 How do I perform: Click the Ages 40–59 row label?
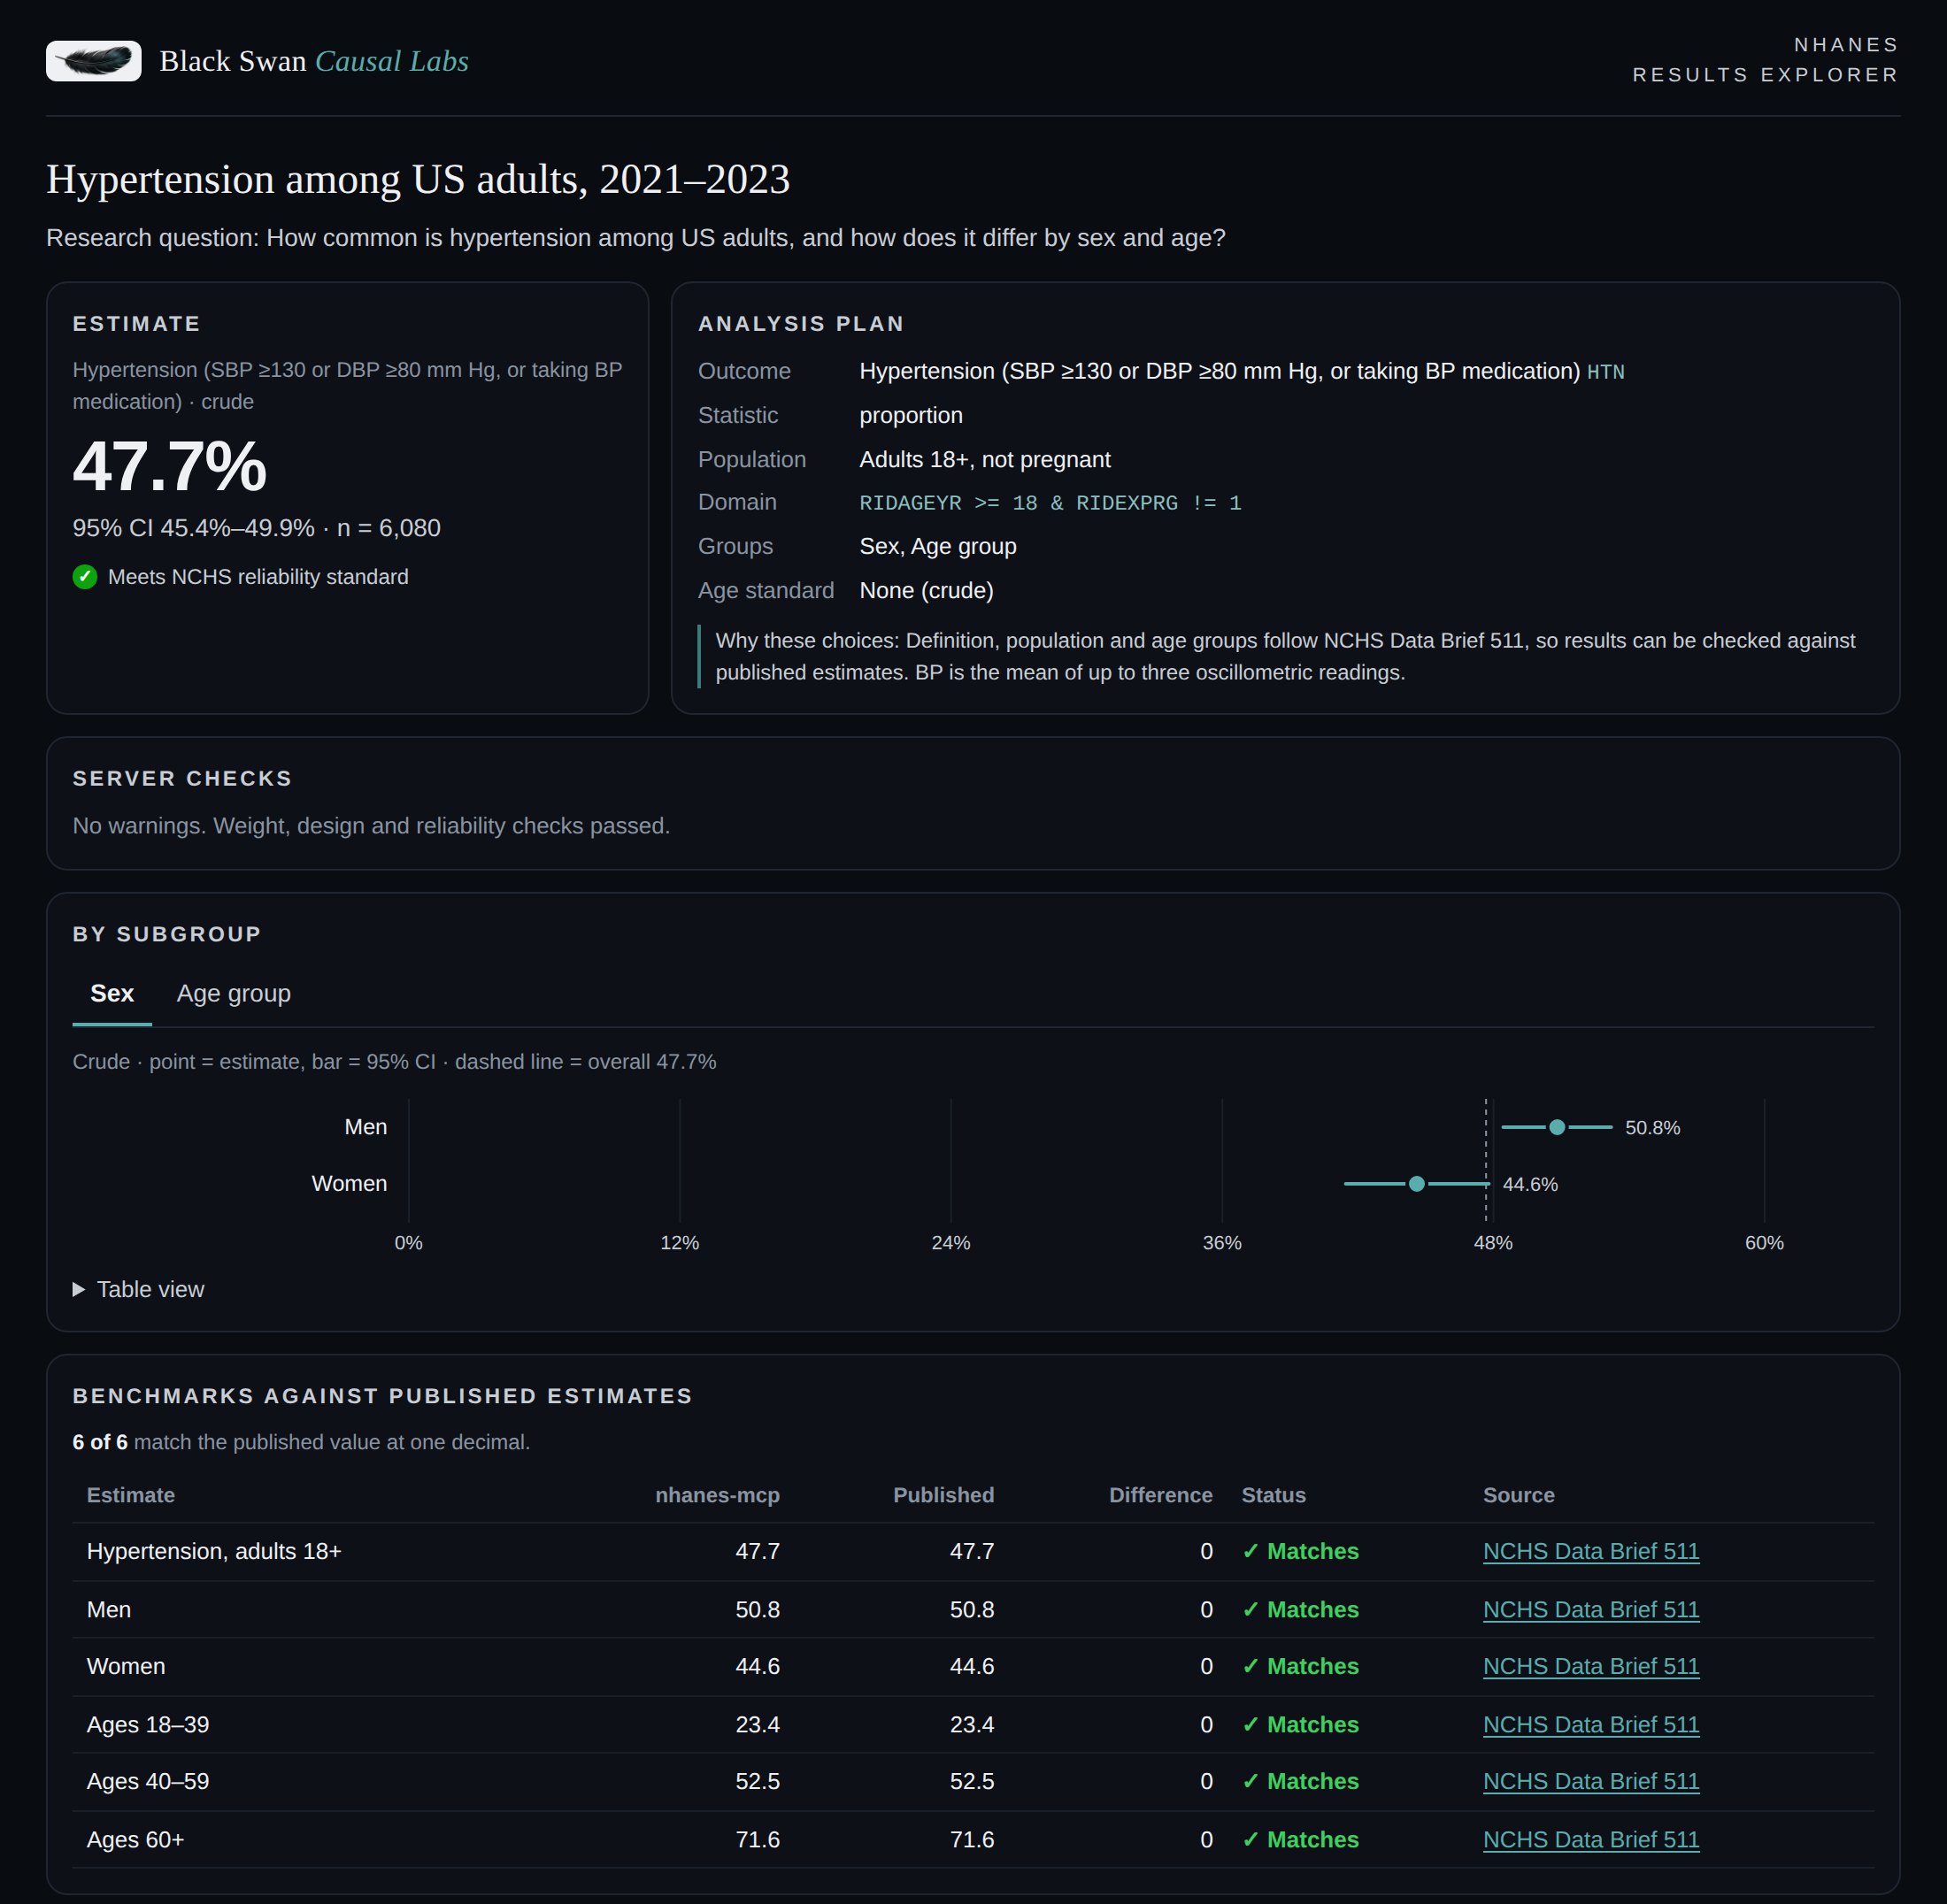148,1781
